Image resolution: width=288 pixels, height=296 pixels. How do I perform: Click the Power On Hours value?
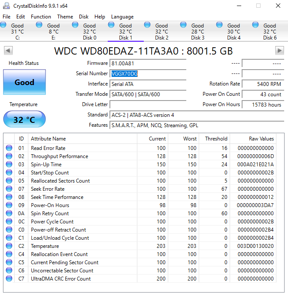263,104
